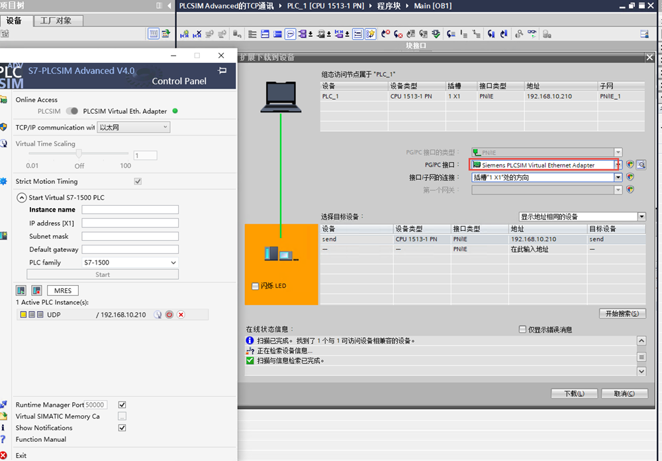Pin the PLCSIM Control Panel window
The width and height of the screenshot is (662, 461).
pos(222,71)
